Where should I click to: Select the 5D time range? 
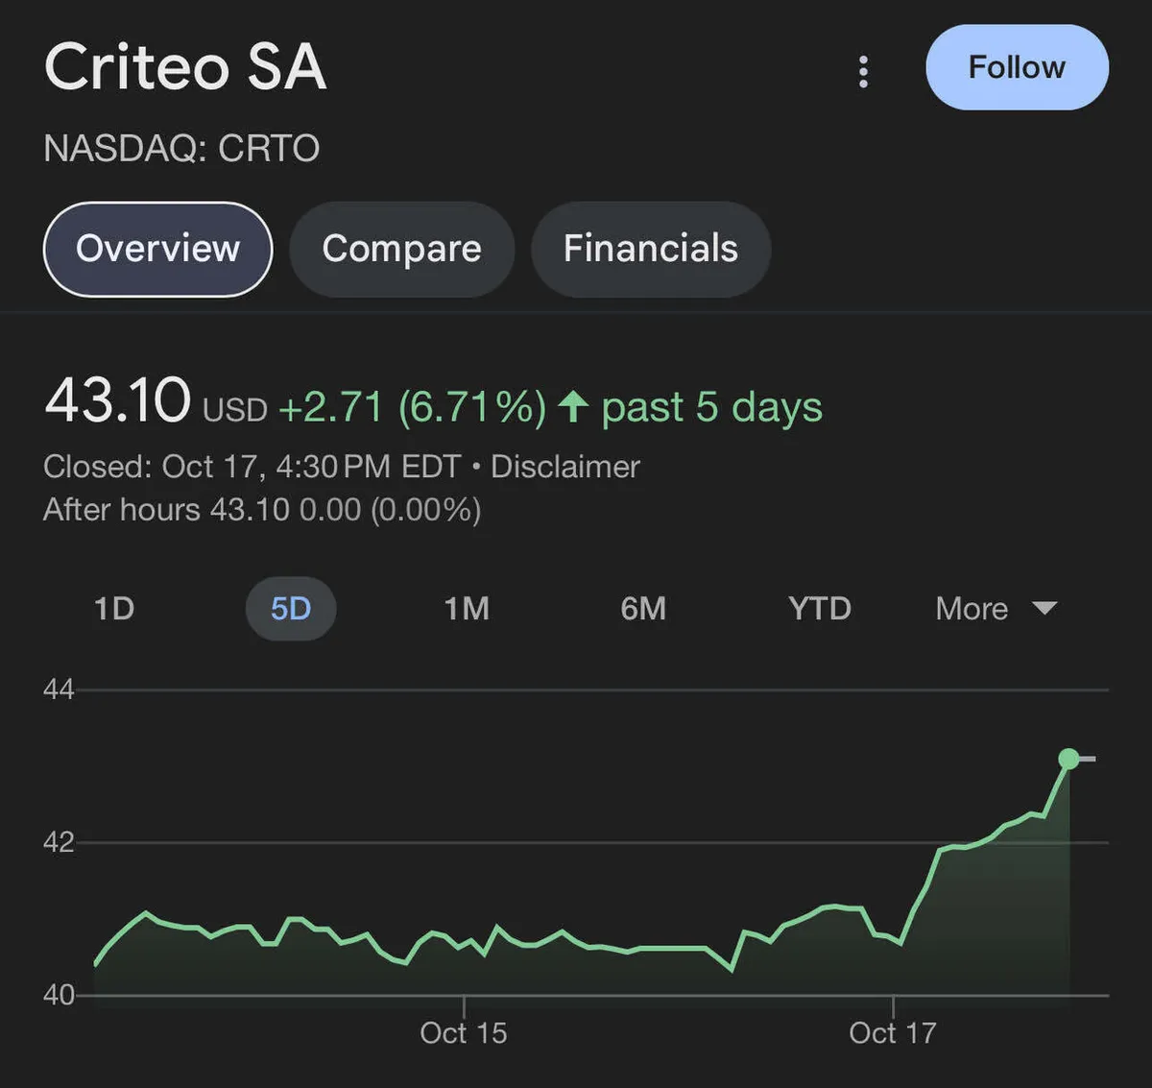tap(291, 609)
